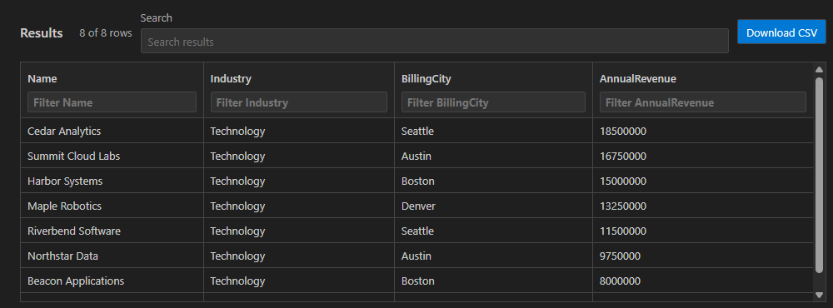Click the vertical scrollbar thumb
The image size is (833, 308).
819,176
